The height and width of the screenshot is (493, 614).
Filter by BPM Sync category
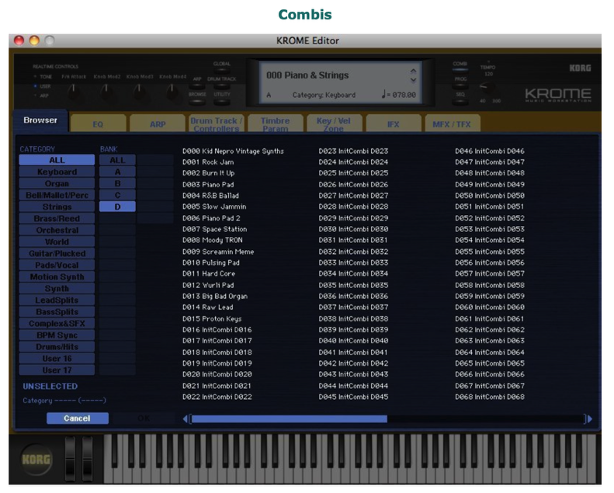coord(57,335)
